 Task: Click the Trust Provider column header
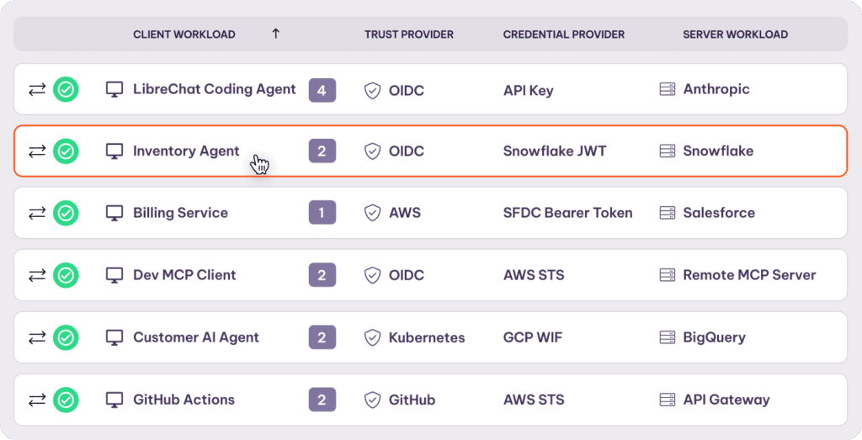click(408, 34)
